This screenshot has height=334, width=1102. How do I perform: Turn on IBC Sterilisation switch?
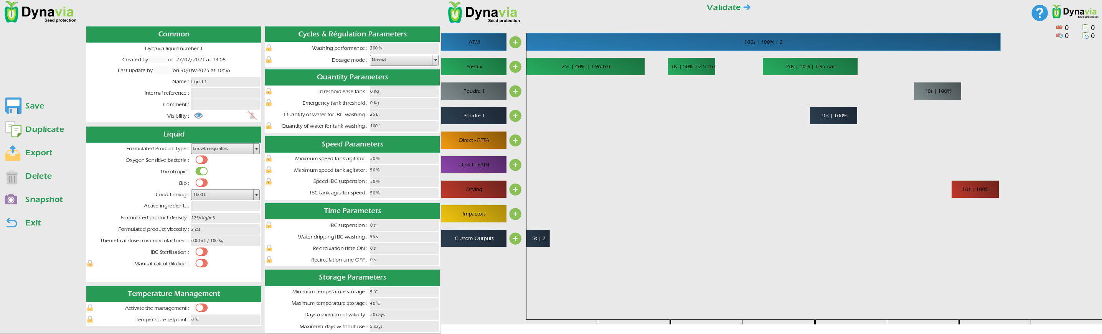tap(201, 252)
